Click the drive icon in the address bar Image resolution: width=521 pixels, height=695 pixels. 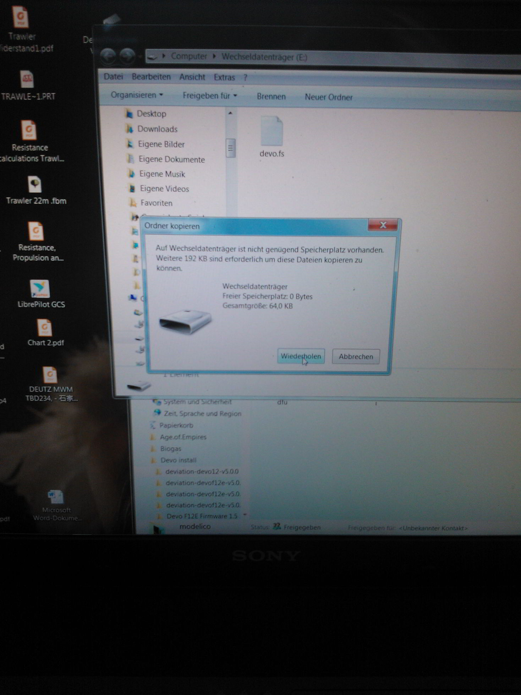pos(152,56)
